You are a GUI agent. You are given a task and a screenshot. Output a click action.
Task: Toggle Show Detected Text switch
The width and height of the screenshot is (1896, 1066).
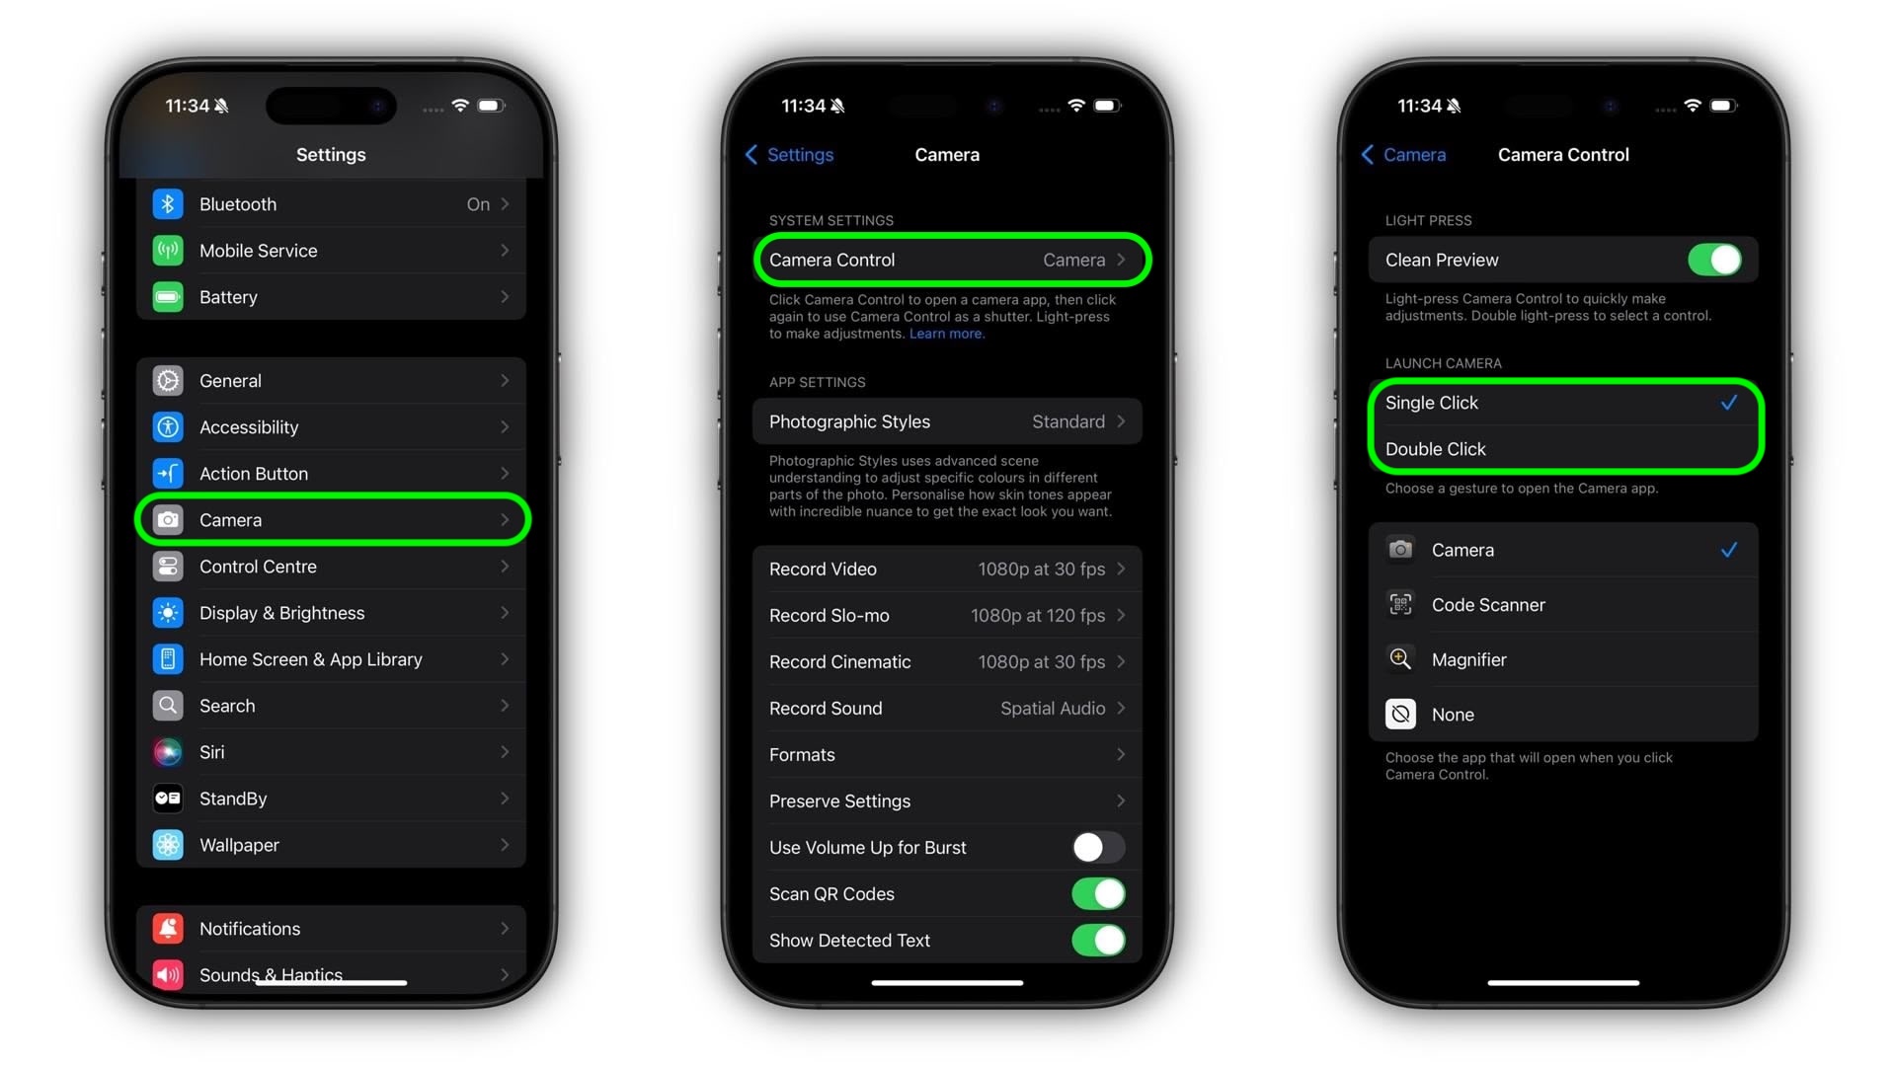click(1098, 939)
